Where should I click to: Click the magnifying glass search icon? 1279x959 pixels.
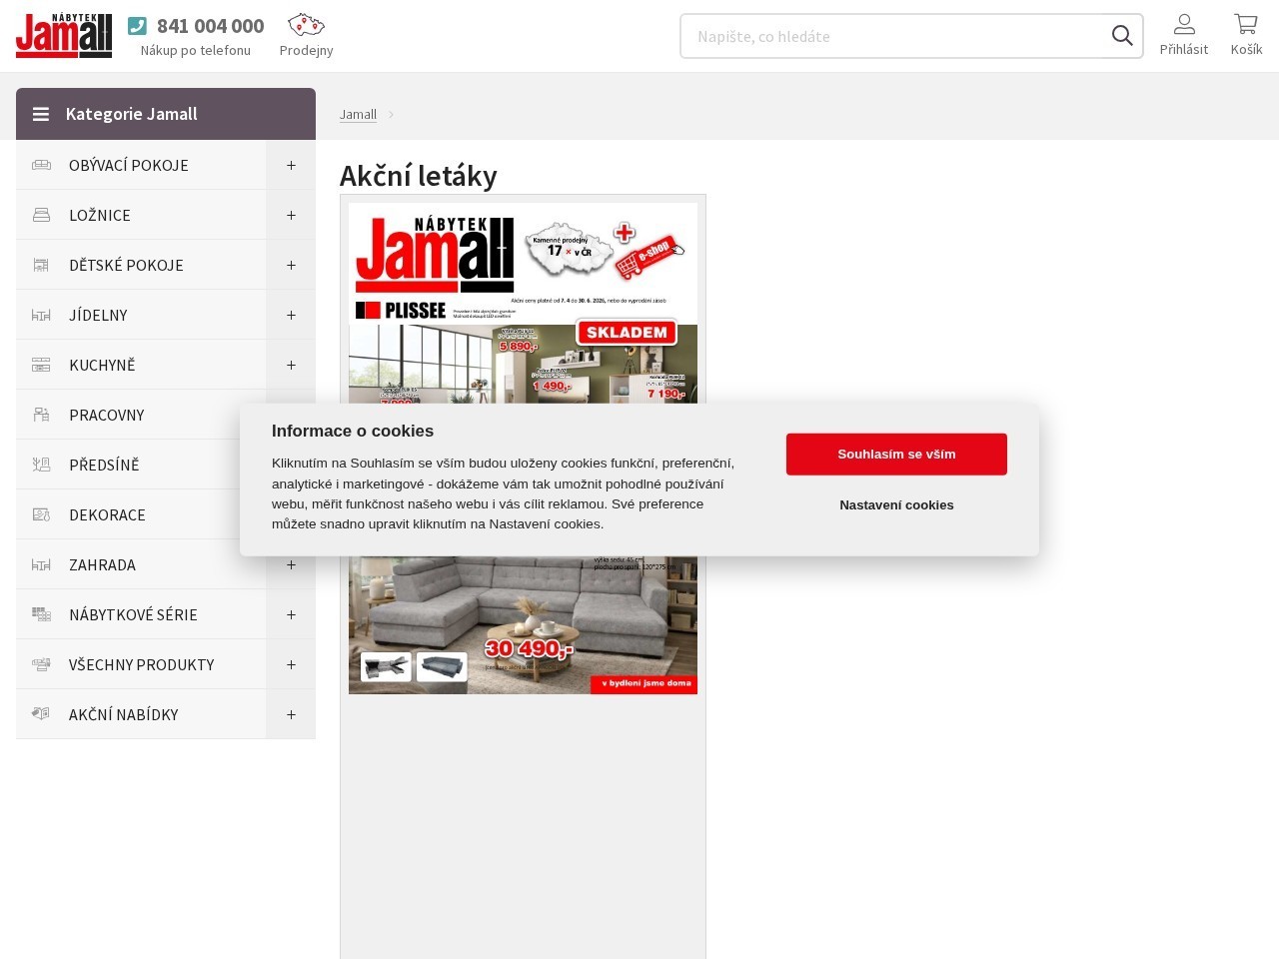(x=1122, y=36)
